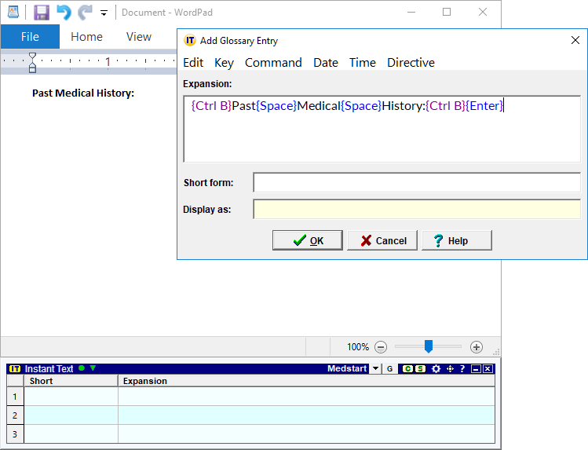Open the File tab in WordPad
The width and height of the screenshot is (588, 450).
coord(30,36)
